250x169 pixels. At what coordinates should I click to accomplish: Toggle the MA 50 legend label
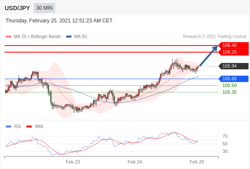[x=81, y=37]
